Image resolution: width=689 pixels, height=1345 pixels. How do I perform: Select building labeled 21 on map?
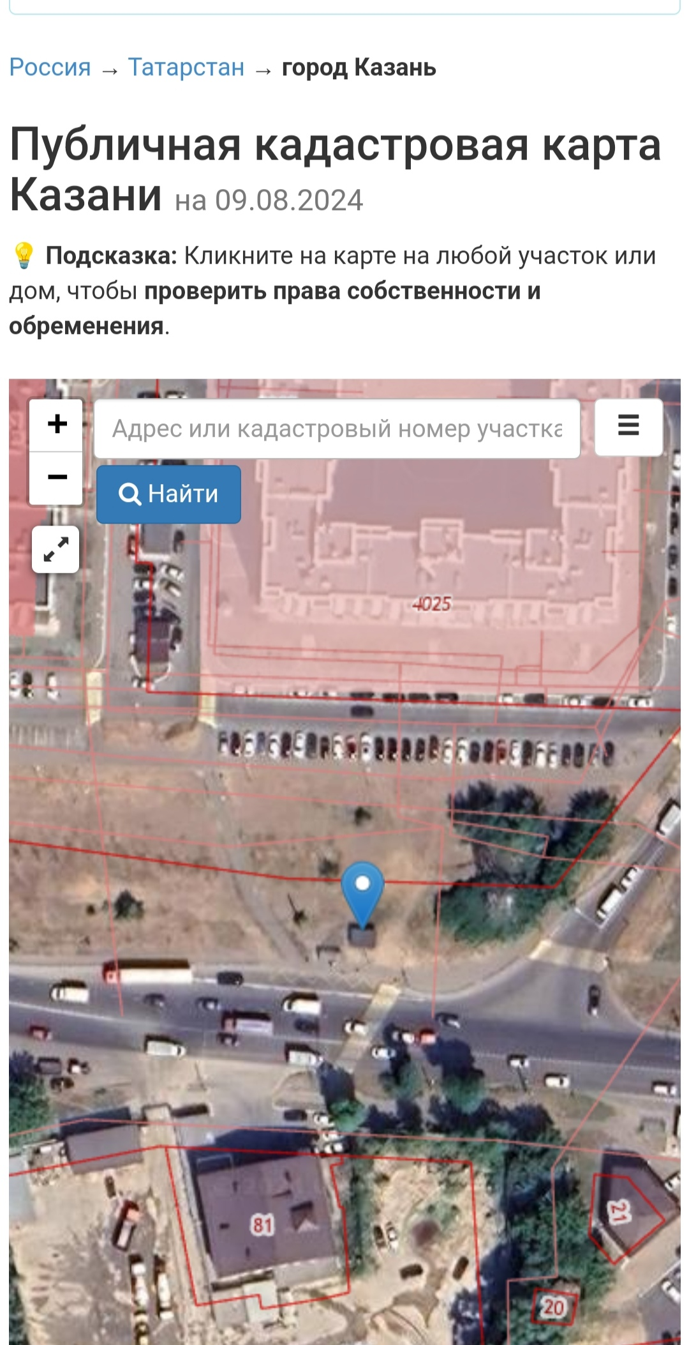click(618, 1212)
